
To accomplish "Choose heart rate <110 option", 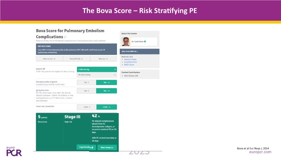I will [87, 107].
